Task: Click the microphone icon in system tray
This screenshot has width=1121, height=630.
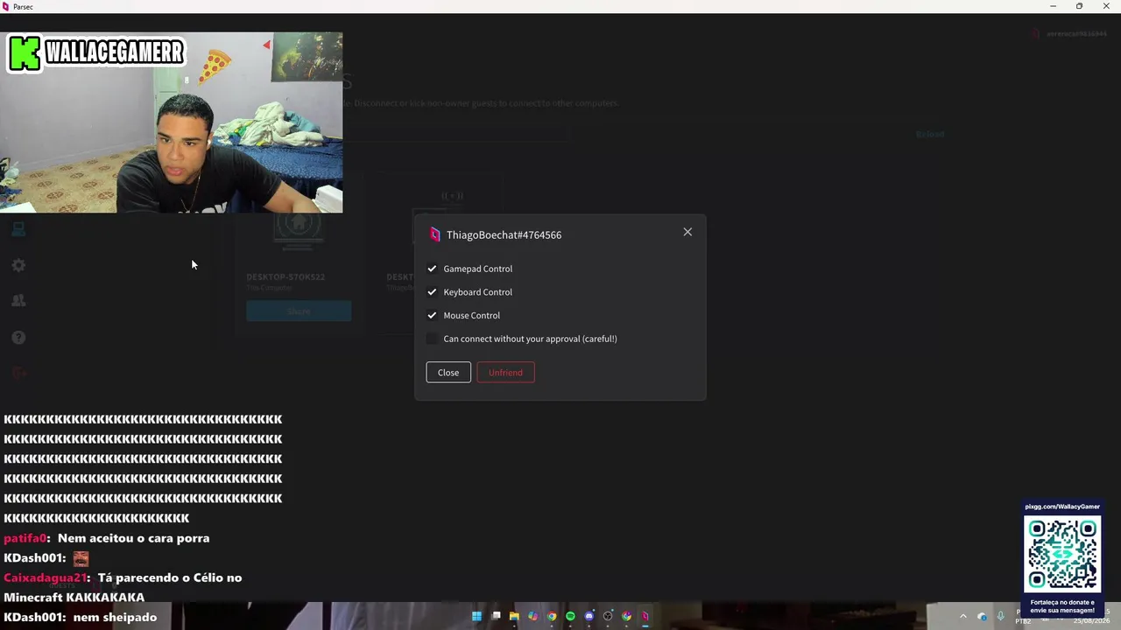Action: [x=1000, y=616]
